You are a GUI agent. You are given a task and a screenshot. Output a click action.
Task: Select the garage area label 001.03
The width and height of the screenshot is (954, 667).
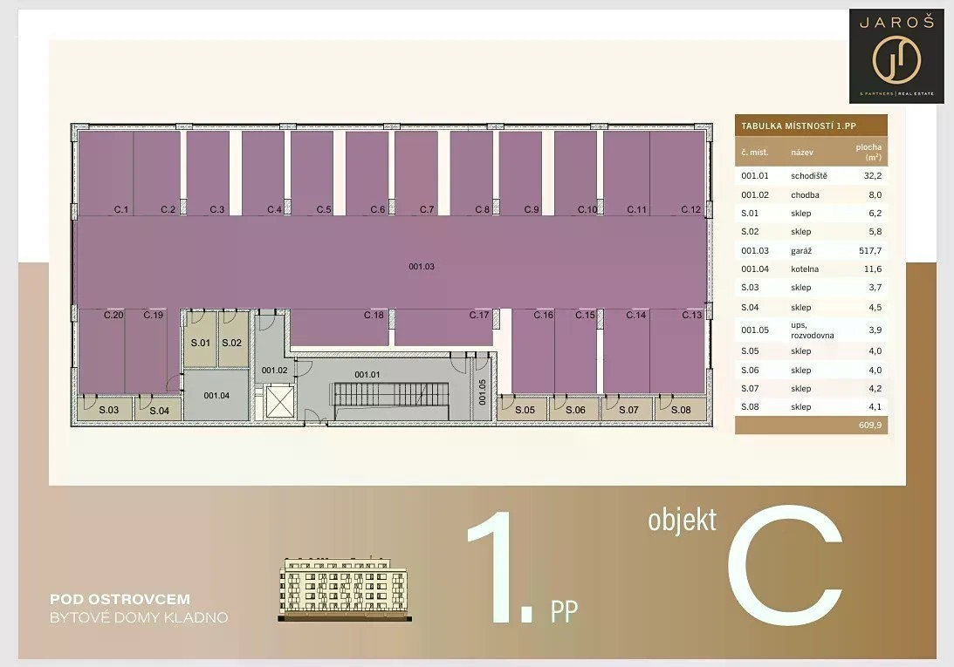click(421, 267)
